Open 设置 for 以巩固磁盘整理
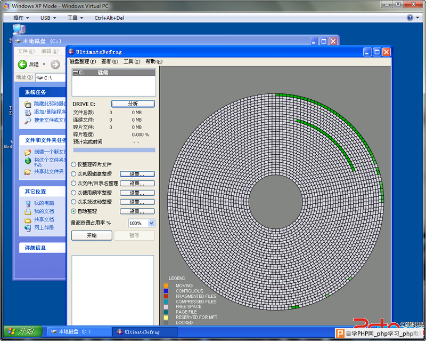 click(137, 174)
